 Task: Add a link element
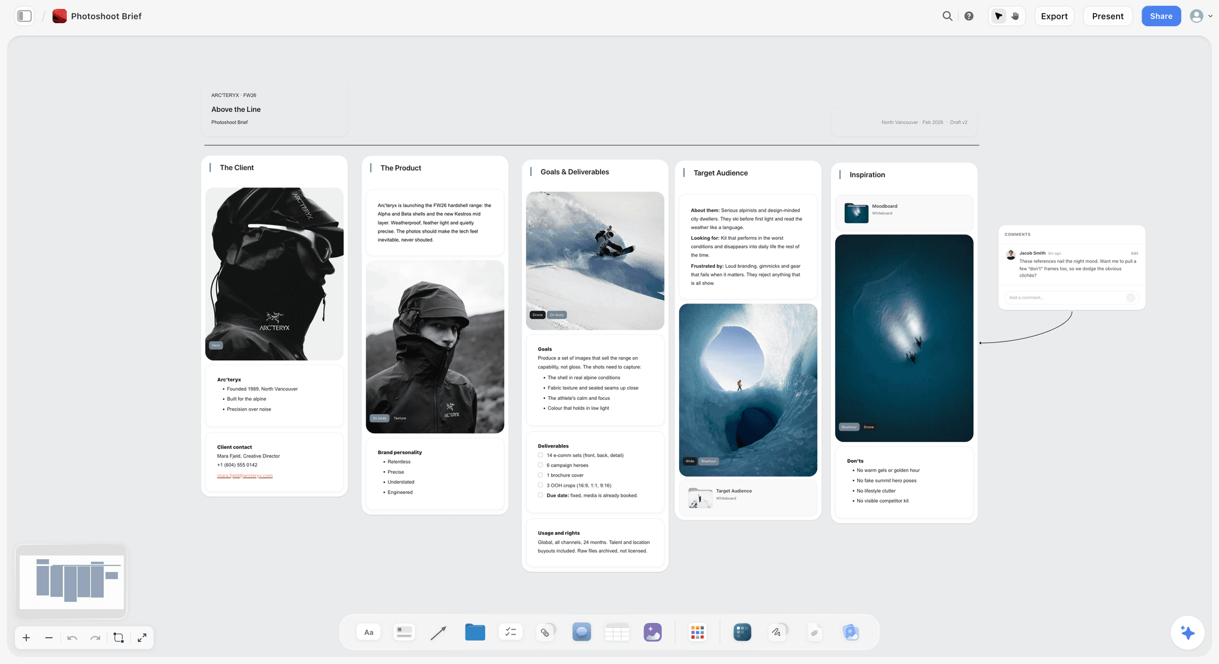click(x=546, y=632)
